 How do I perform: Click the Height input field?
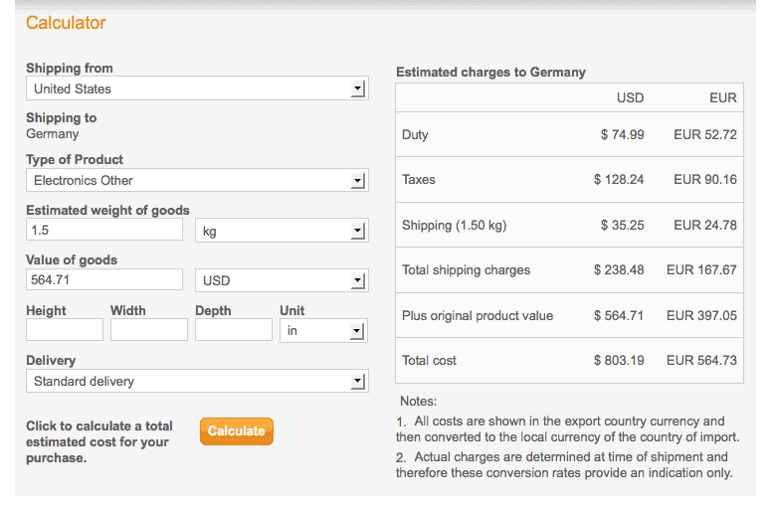click(65, 329)
